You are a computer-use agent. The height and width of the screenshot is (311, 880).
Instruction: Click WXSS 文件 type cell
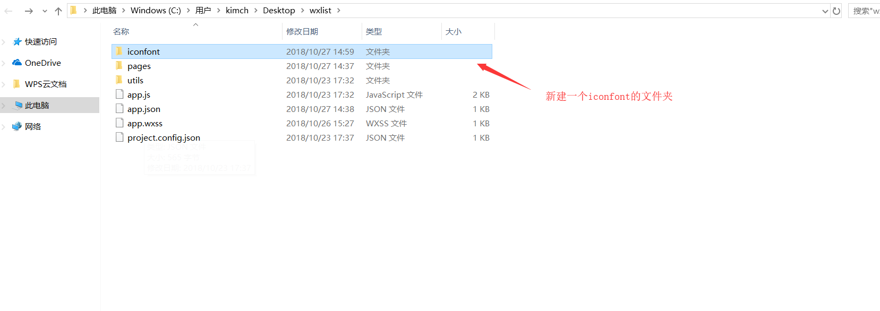pyautogui.click(x=386, y=124)
